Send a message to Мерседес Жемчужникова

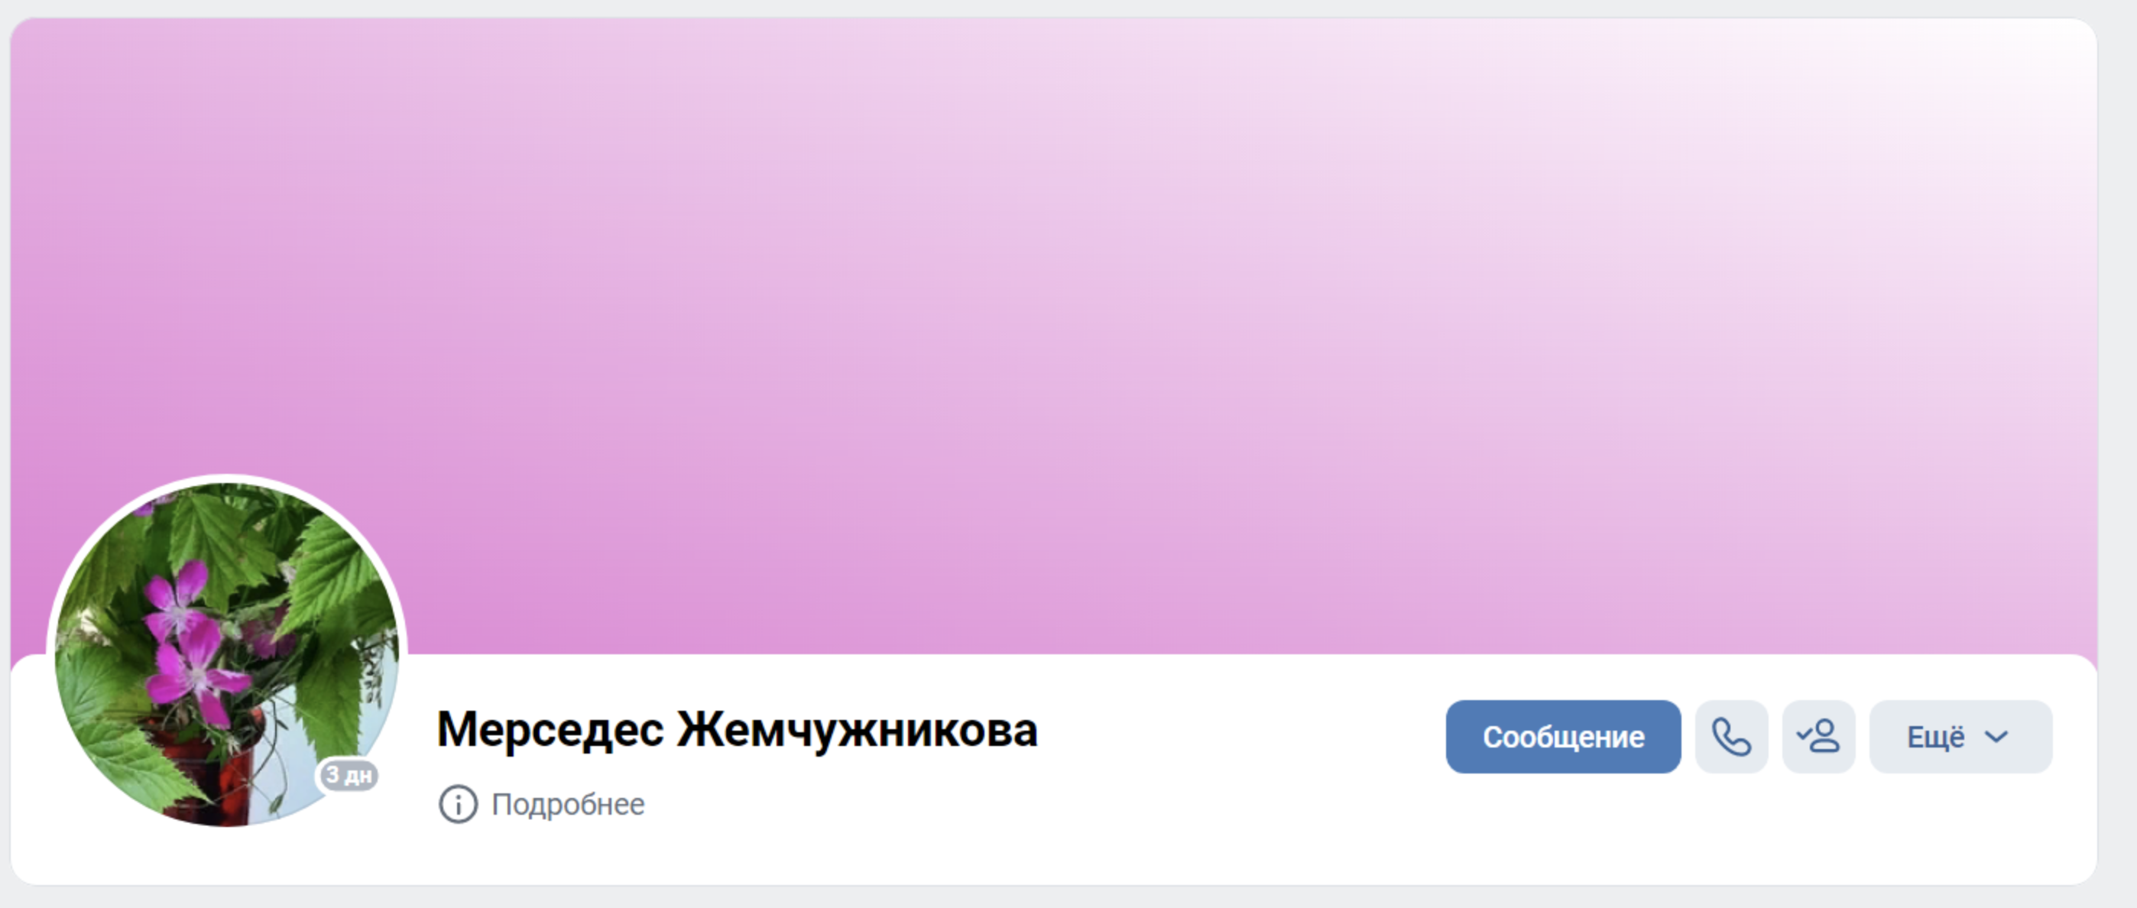tap(1563, 736)
